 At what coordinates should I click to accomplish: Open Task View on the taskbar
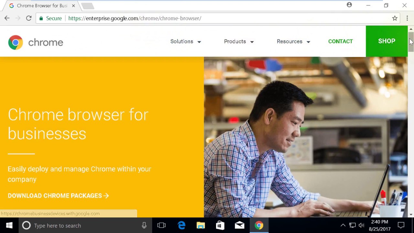[161, 226]
